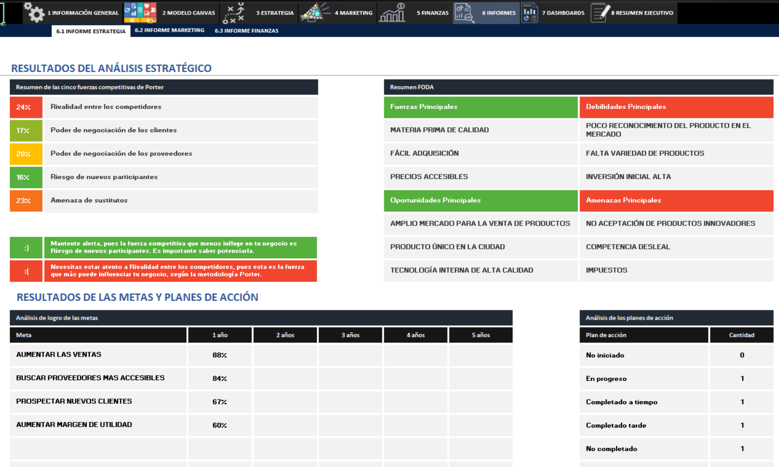Select 'No completado' plan row
This screenshot has height=467, width=779.
pyautogui.click(x=644, y=449)
